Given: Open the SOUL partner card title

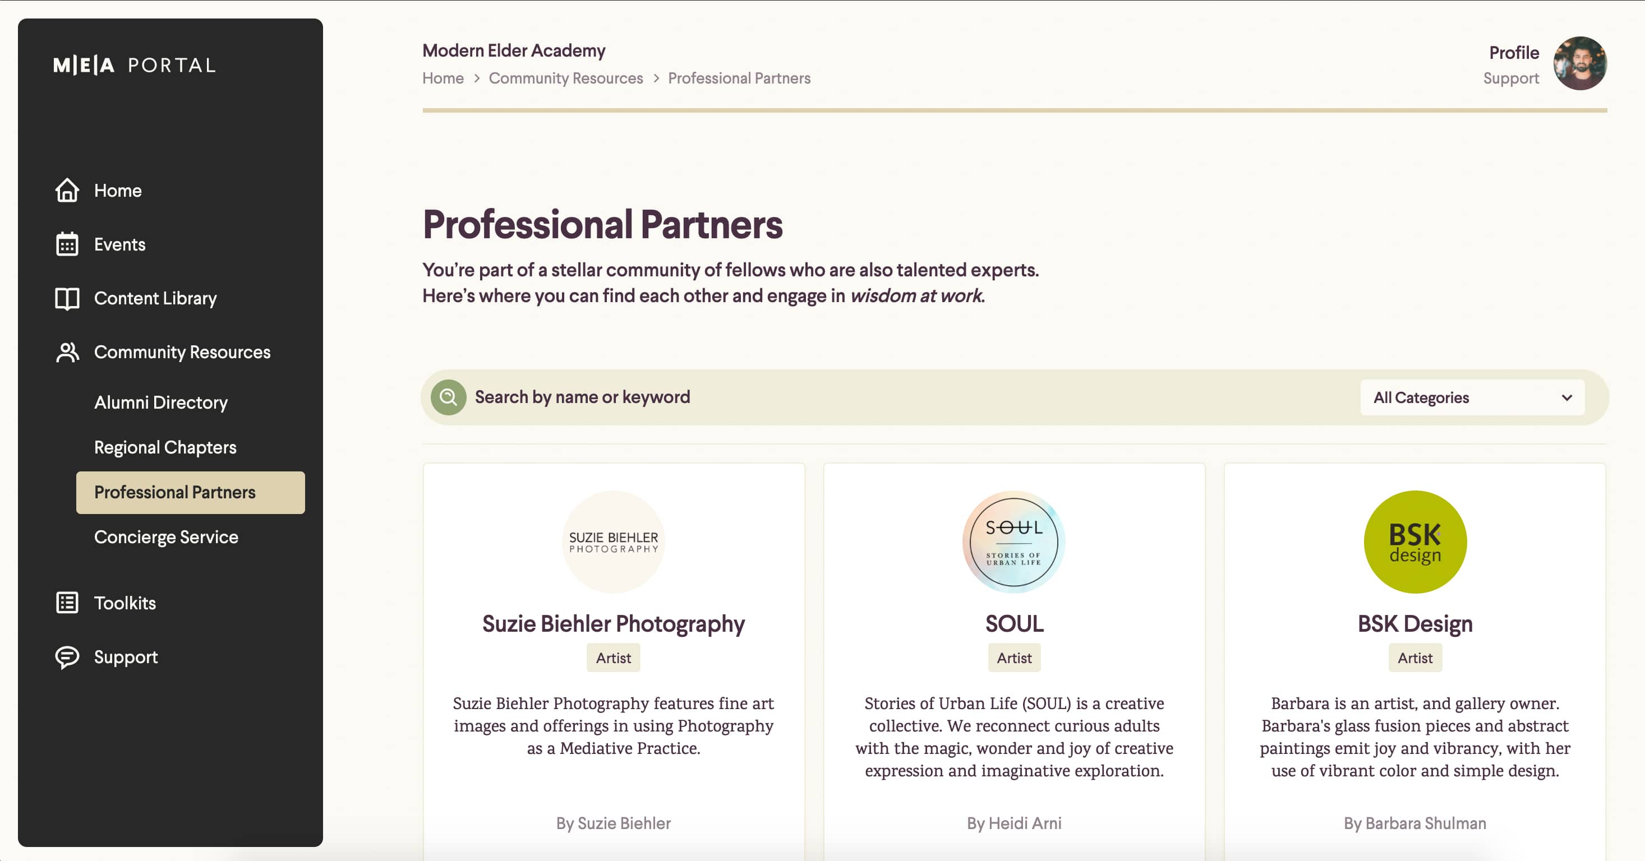Looking at the screenshot, I should (1014, 623).
